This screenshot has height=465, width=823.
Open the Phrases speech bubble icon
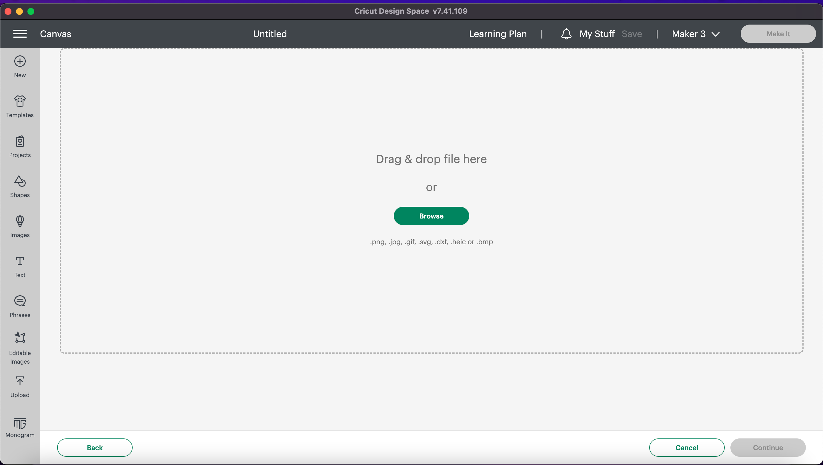pos(20,301)
